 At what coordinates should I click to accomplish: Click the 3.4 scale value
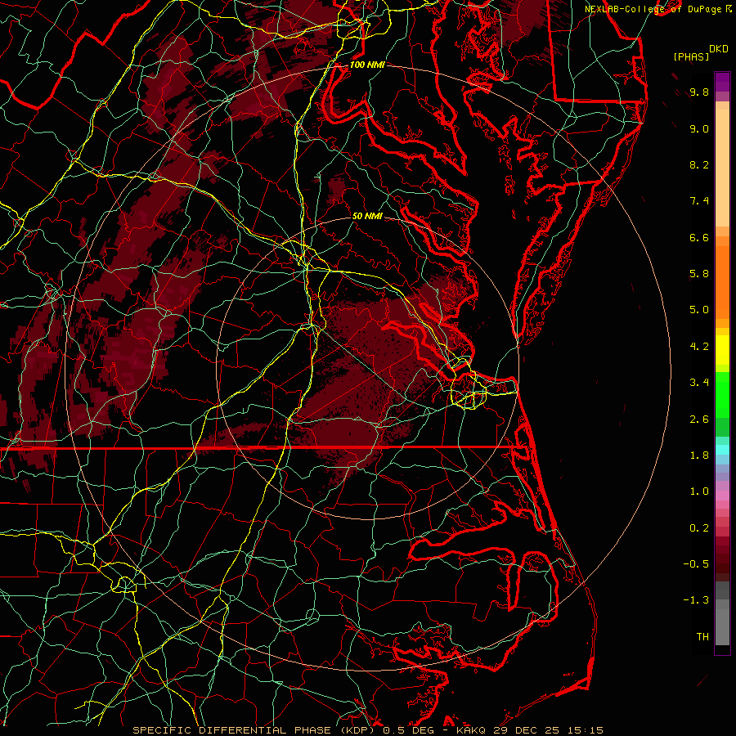click(x=699, y=383)
